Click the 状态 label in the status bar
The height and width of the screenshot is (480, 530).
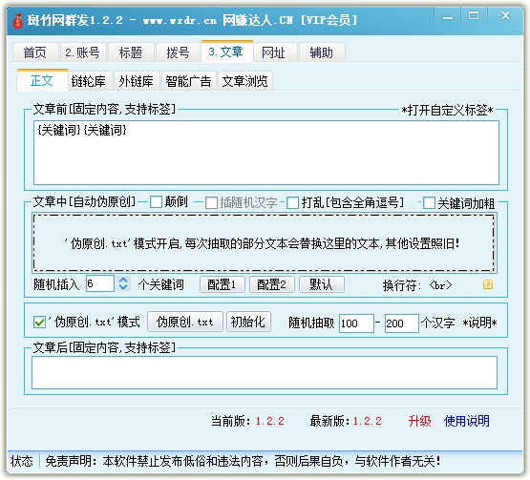(x=22, y=461)
